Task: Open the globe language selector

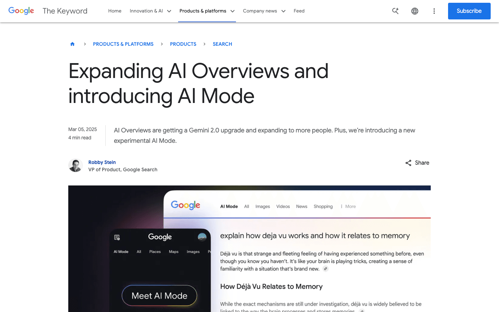Action: point(415,11)
